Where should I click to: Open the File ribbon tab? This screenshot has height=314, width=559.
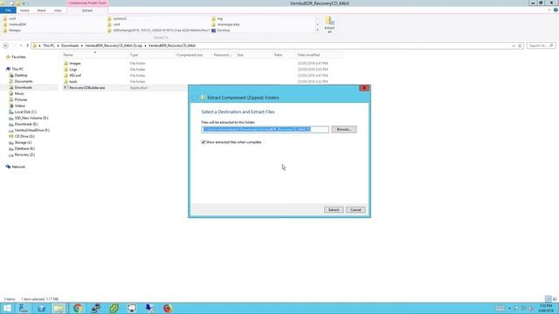[8, 10]
